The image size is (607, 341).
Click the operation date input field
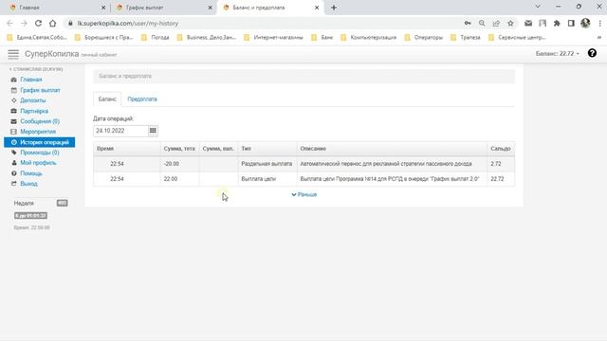120,131
